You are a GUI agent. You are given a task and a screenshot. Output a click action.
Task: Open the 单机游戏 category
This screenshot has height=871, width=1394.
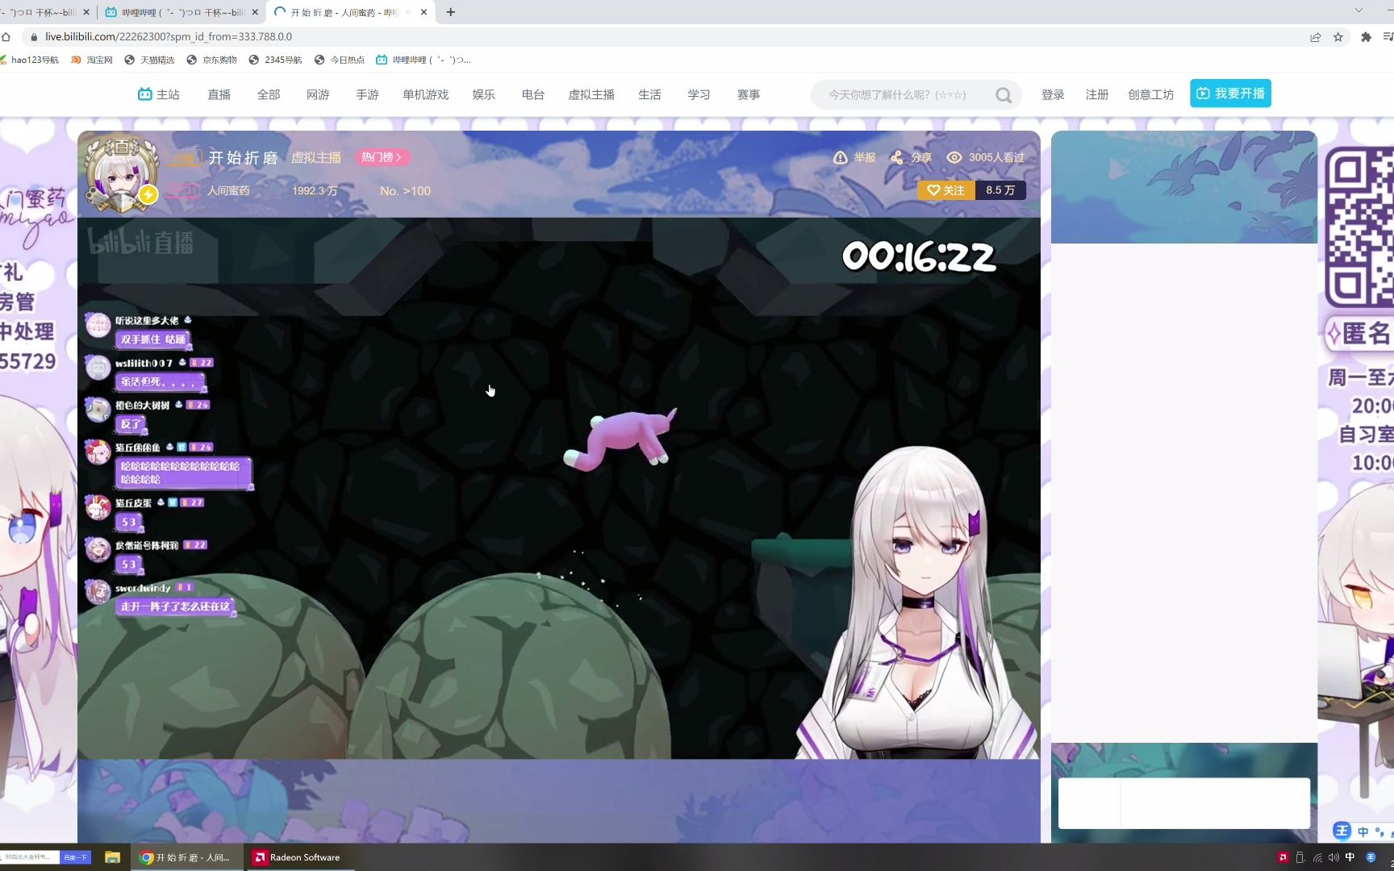pos(426,94)
